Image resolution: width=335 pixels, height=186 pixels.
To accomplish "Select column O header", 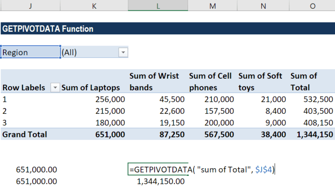I will (311, 6).
